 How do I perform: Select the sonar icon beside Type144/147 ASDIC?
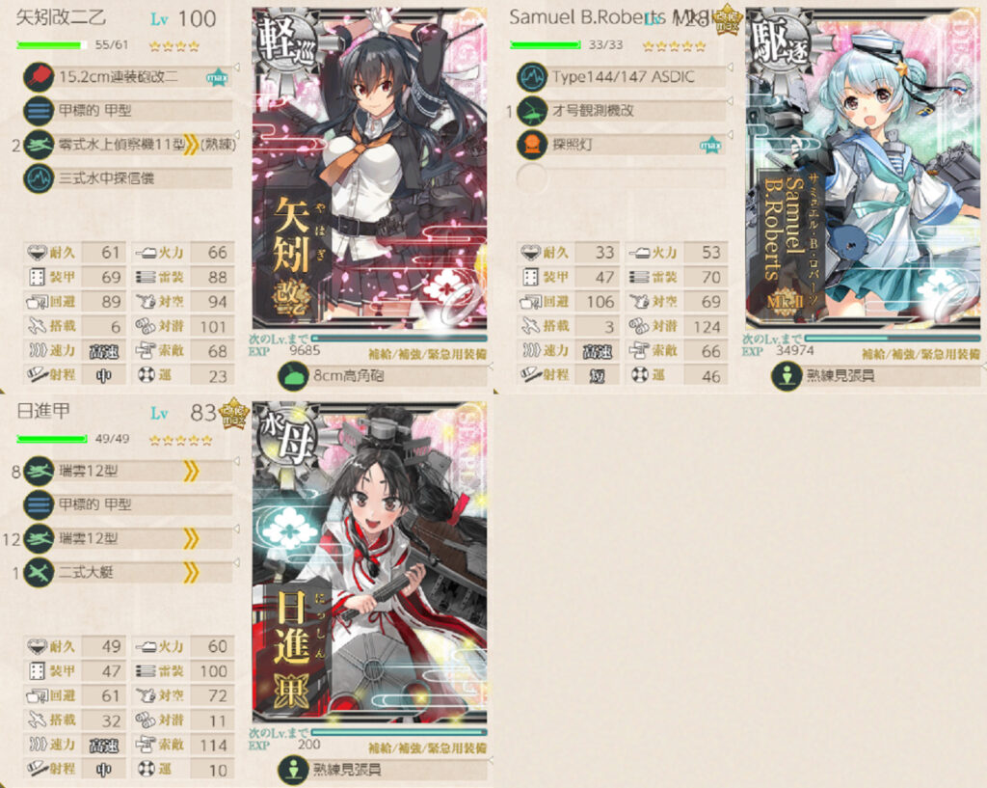pos(532,77)
